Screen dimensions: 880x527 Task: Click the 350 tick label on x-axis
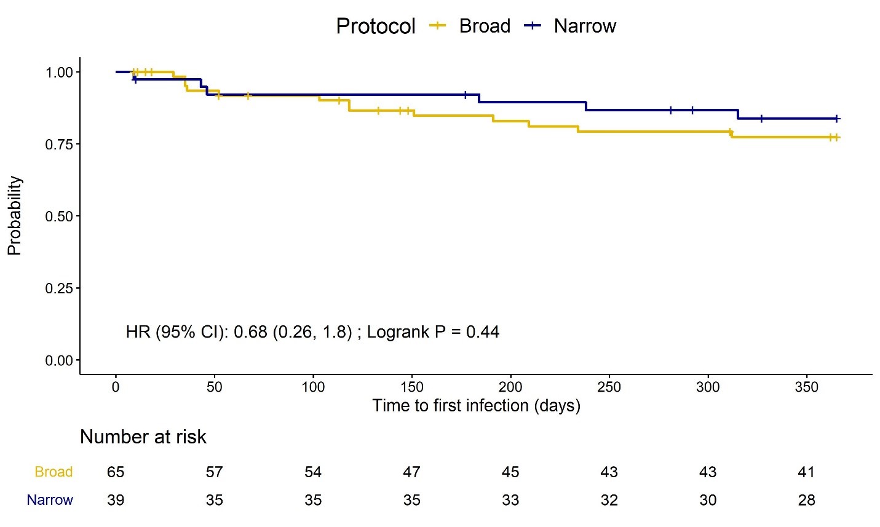(806, 387)
